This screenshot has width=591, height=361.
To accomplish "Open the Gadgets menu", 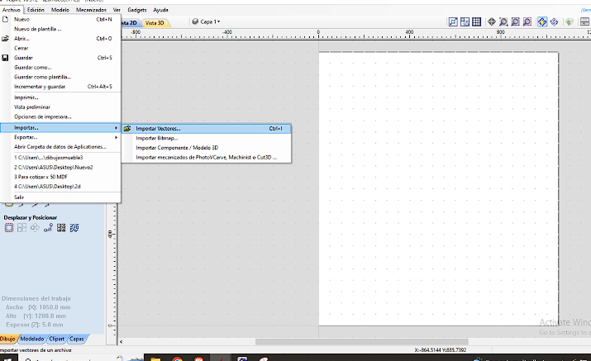I will click(x=137, y=10).
